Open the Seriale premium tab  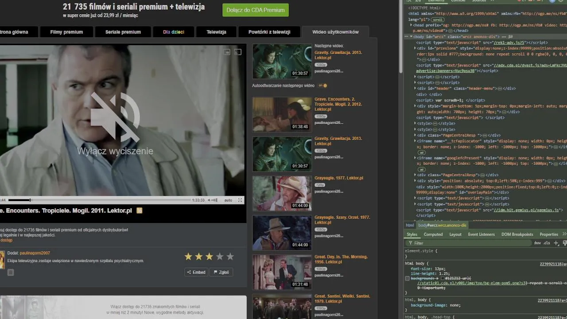tap(123, 32)
